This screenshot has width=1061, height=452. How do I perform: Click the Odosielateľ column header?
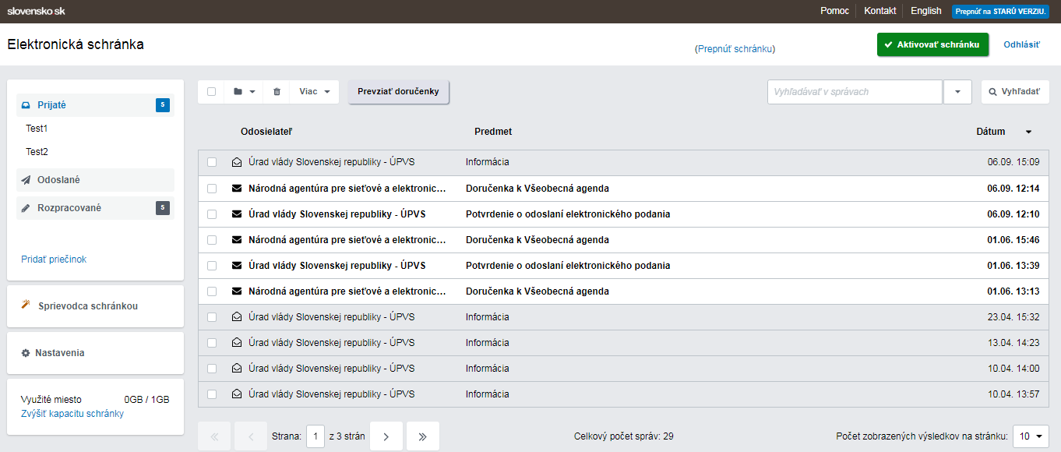pos(266,132)
